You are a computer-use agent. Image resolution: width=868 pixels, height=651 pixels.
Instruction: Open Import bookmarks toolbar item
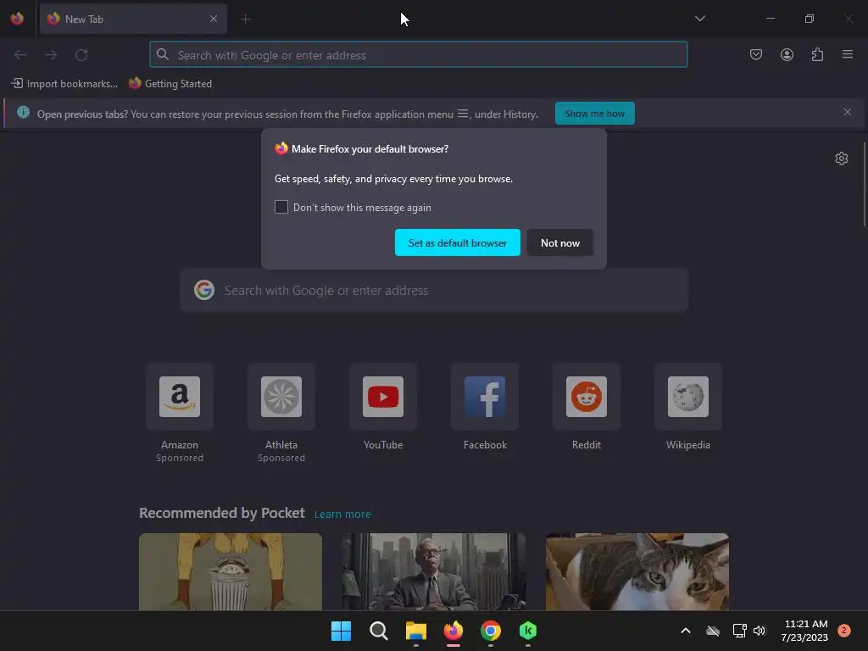tap(64, 84)
